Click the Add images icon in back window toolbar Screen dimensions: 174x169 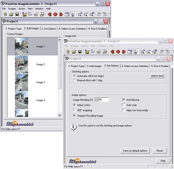pos(24,14)
